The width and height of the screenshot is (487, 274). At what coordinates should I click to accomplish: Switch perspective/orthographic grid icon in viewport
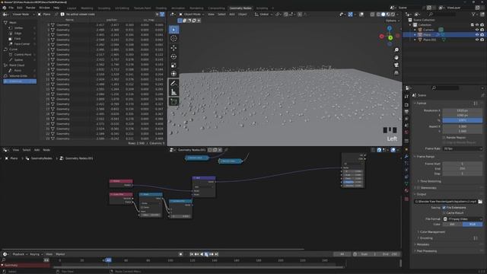pyautogui.click(x=396, y=72)
